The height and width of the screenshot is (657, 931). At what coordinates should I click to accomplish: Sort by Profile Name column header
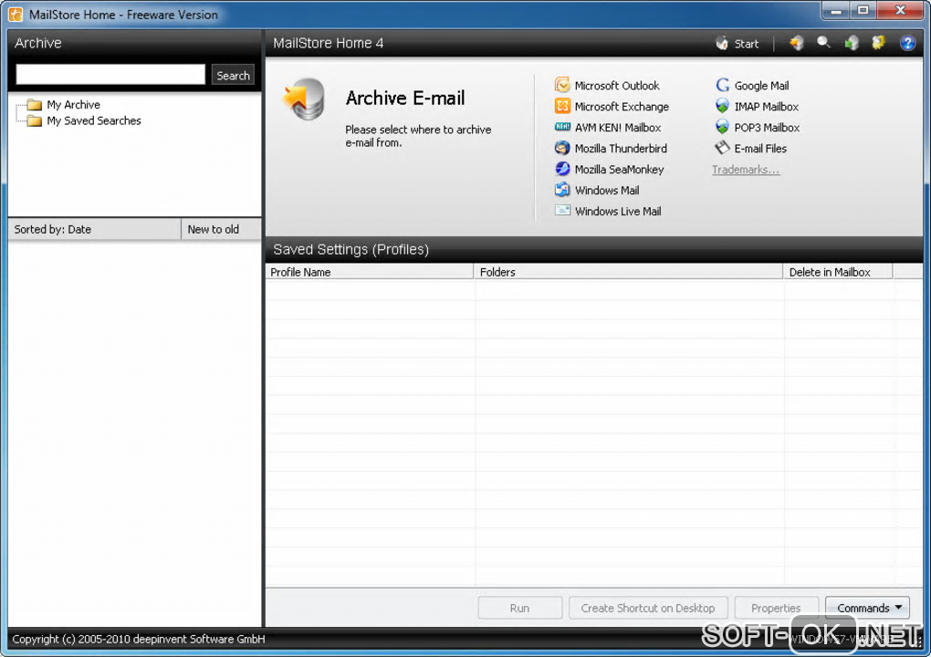click(369, 272)
